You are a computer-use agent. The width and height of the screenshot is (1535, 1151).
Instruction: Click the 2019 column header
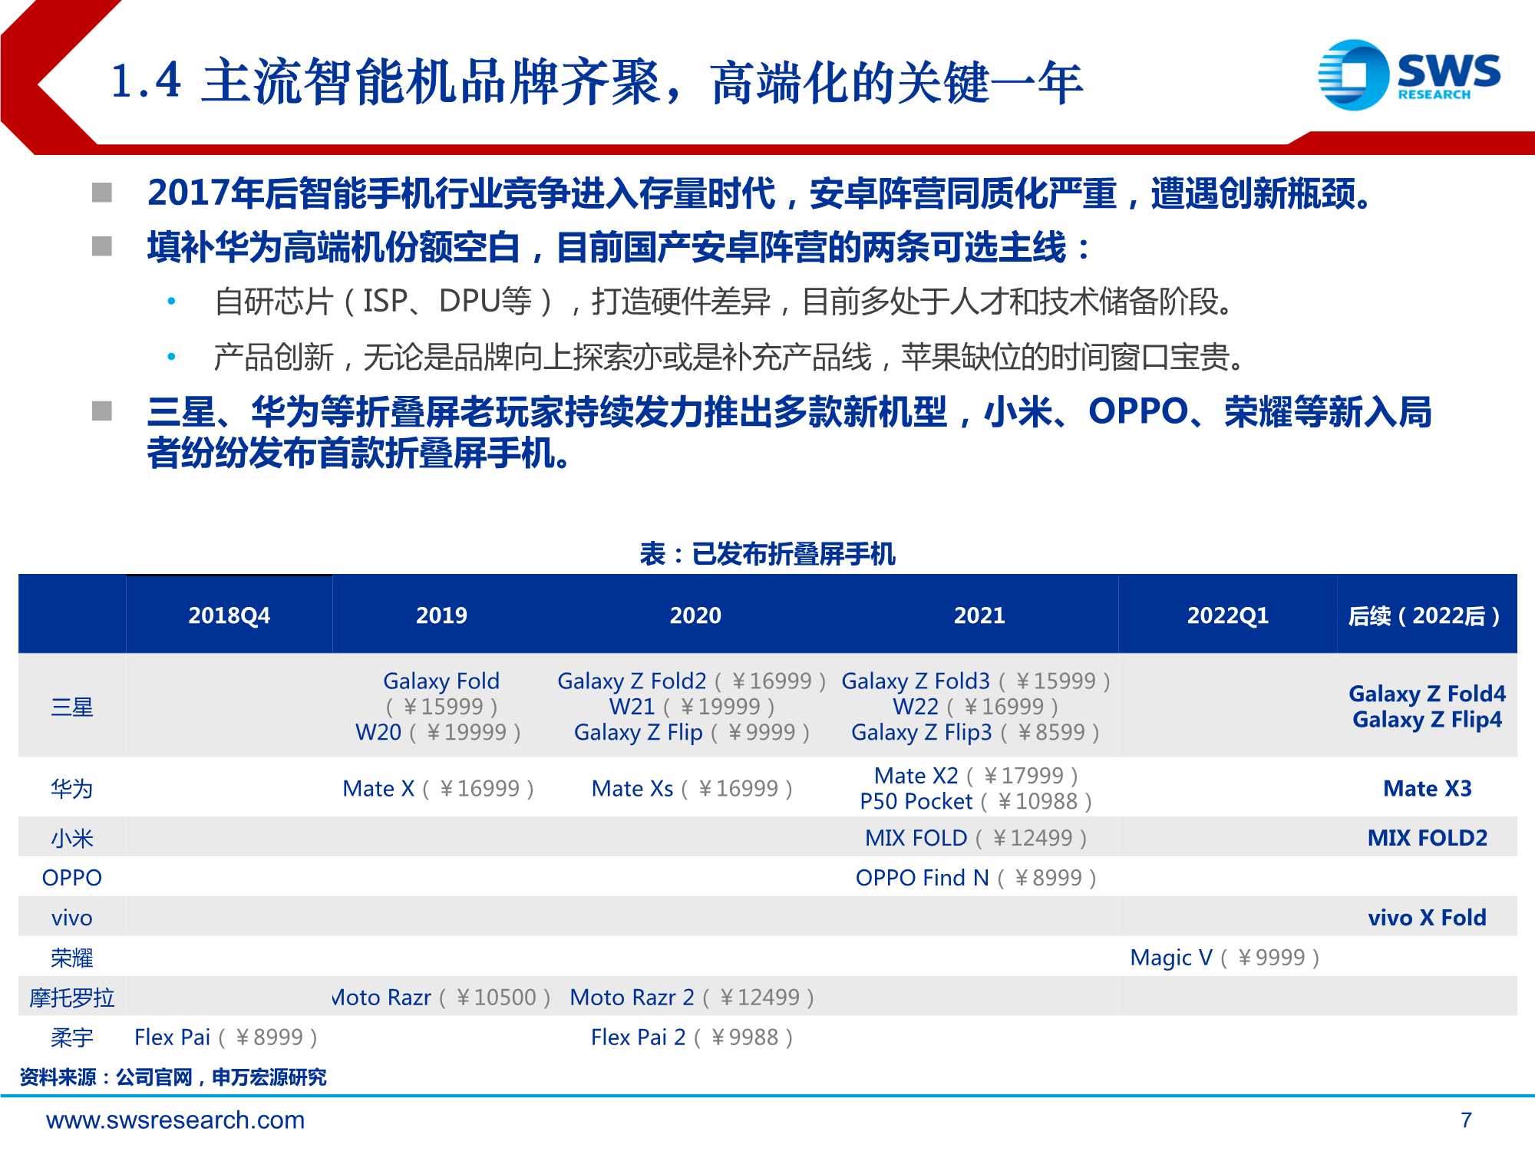tap(441, 615)
